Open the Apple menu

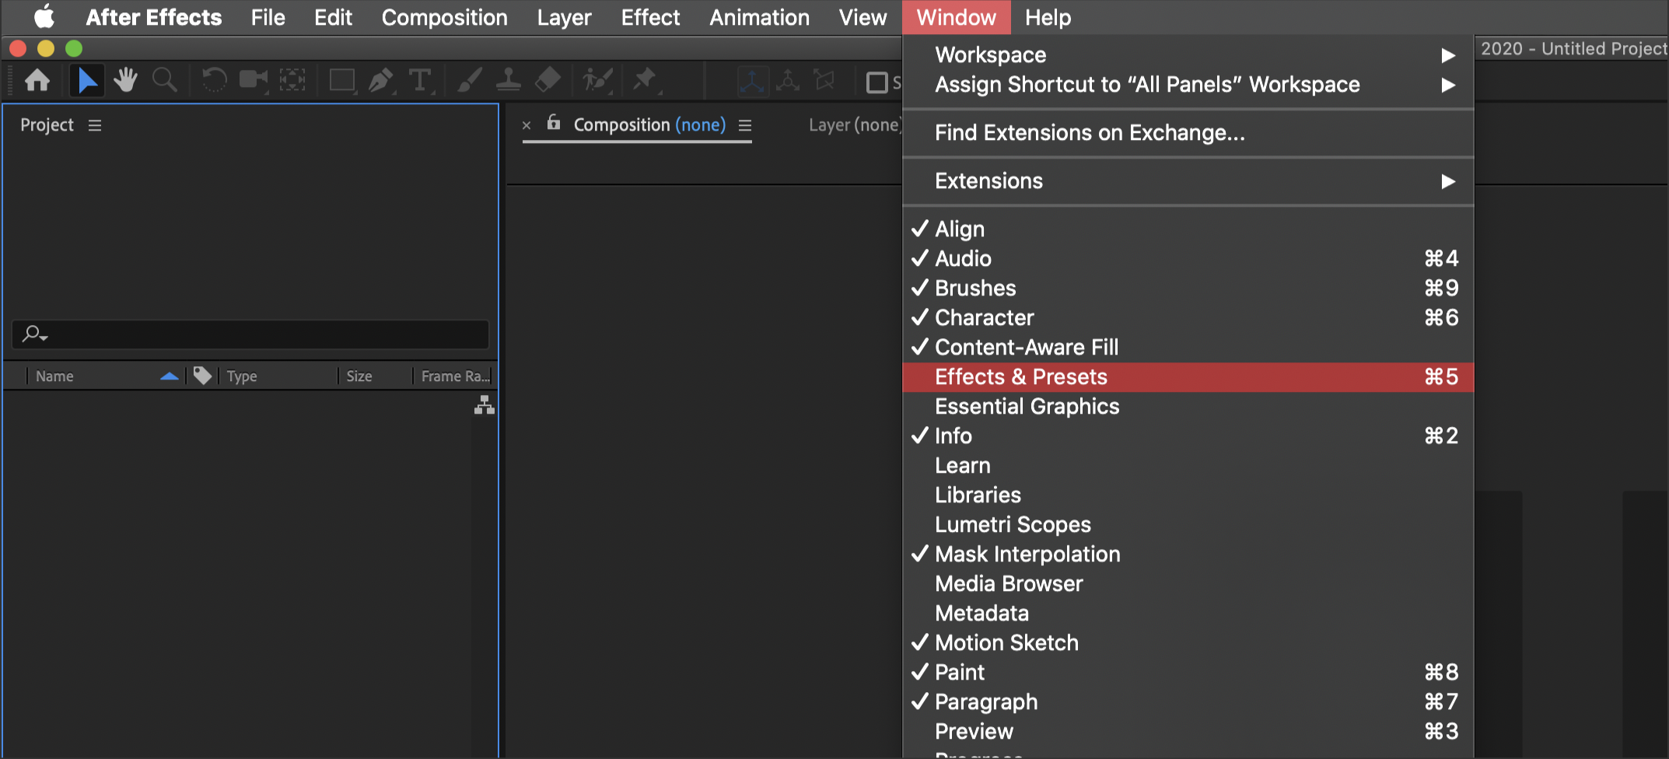tap(44, 17)
